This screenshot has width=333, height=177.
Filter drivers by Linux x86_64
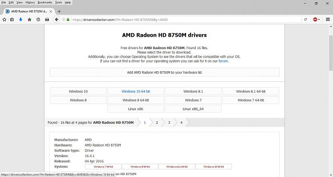pyautogui.click(x=193, y=109)
